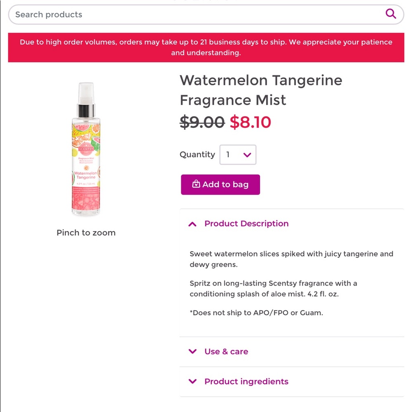This screenshot has width=412, height=412.
Task: Click the shopping bag icon in Add to bag
Action: tap(195, 185)
